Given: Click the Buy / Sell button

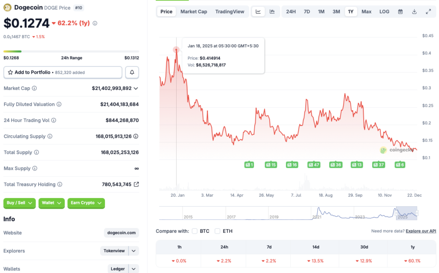Looking at the screenshot, I should pyautogui.click(x=19, y=203).
